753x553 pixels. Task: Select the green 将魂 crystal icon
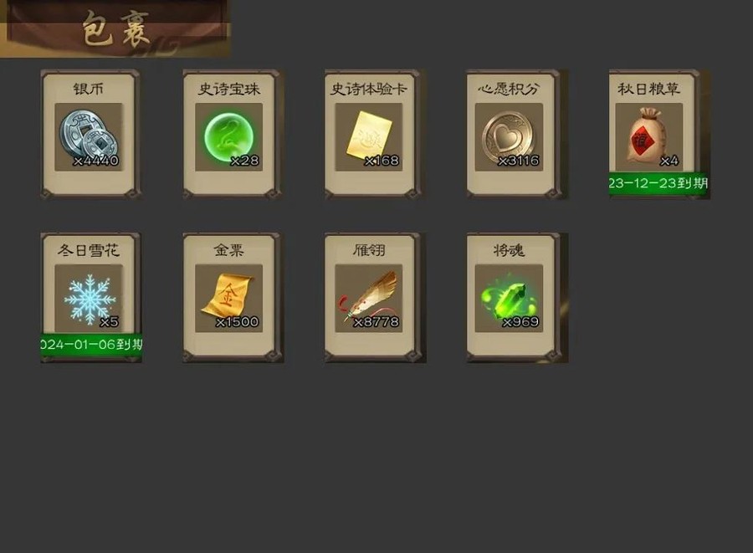(x=509, y=298)
